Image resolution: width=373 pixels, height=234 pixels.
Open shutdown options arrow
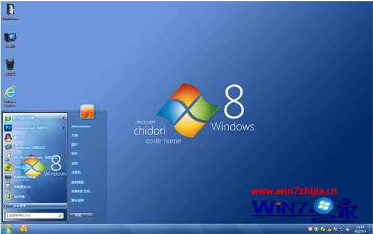click(x=90, y=215)
